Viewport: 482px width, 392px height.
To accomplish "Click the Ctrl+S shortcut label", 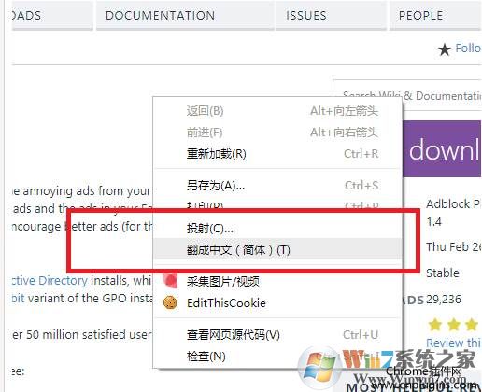I will pos(361,186).
